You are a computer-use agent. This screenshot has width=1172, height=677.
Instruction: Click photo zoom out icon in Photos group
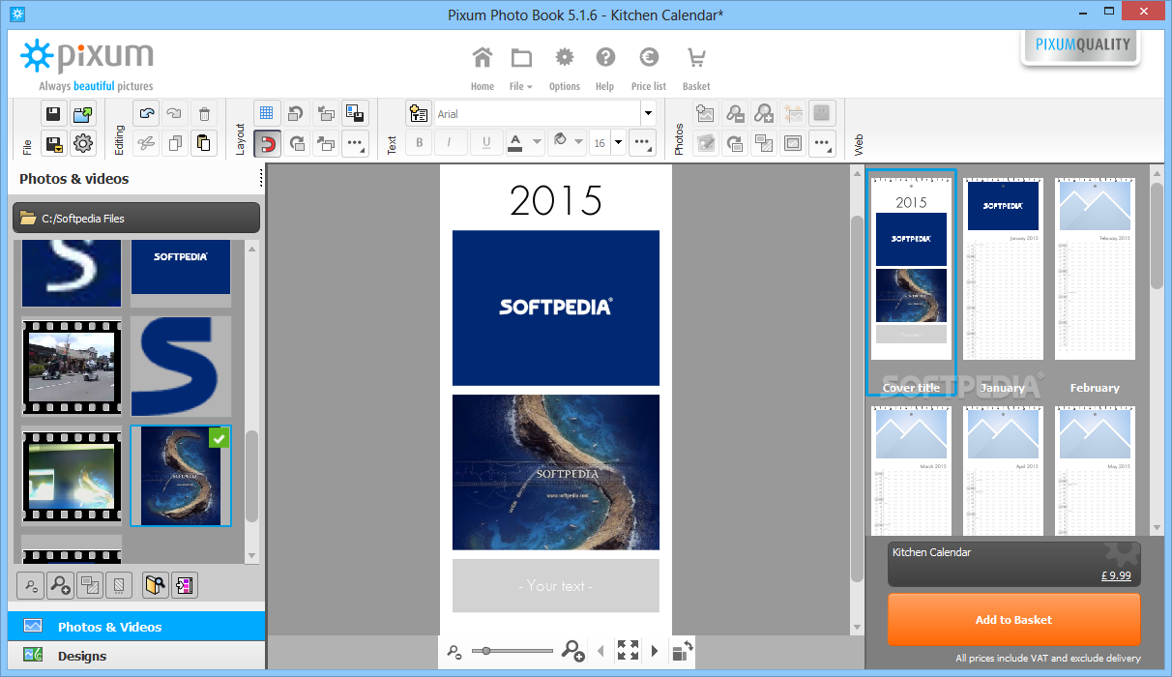pyautogui.click(x=735, y=113)
